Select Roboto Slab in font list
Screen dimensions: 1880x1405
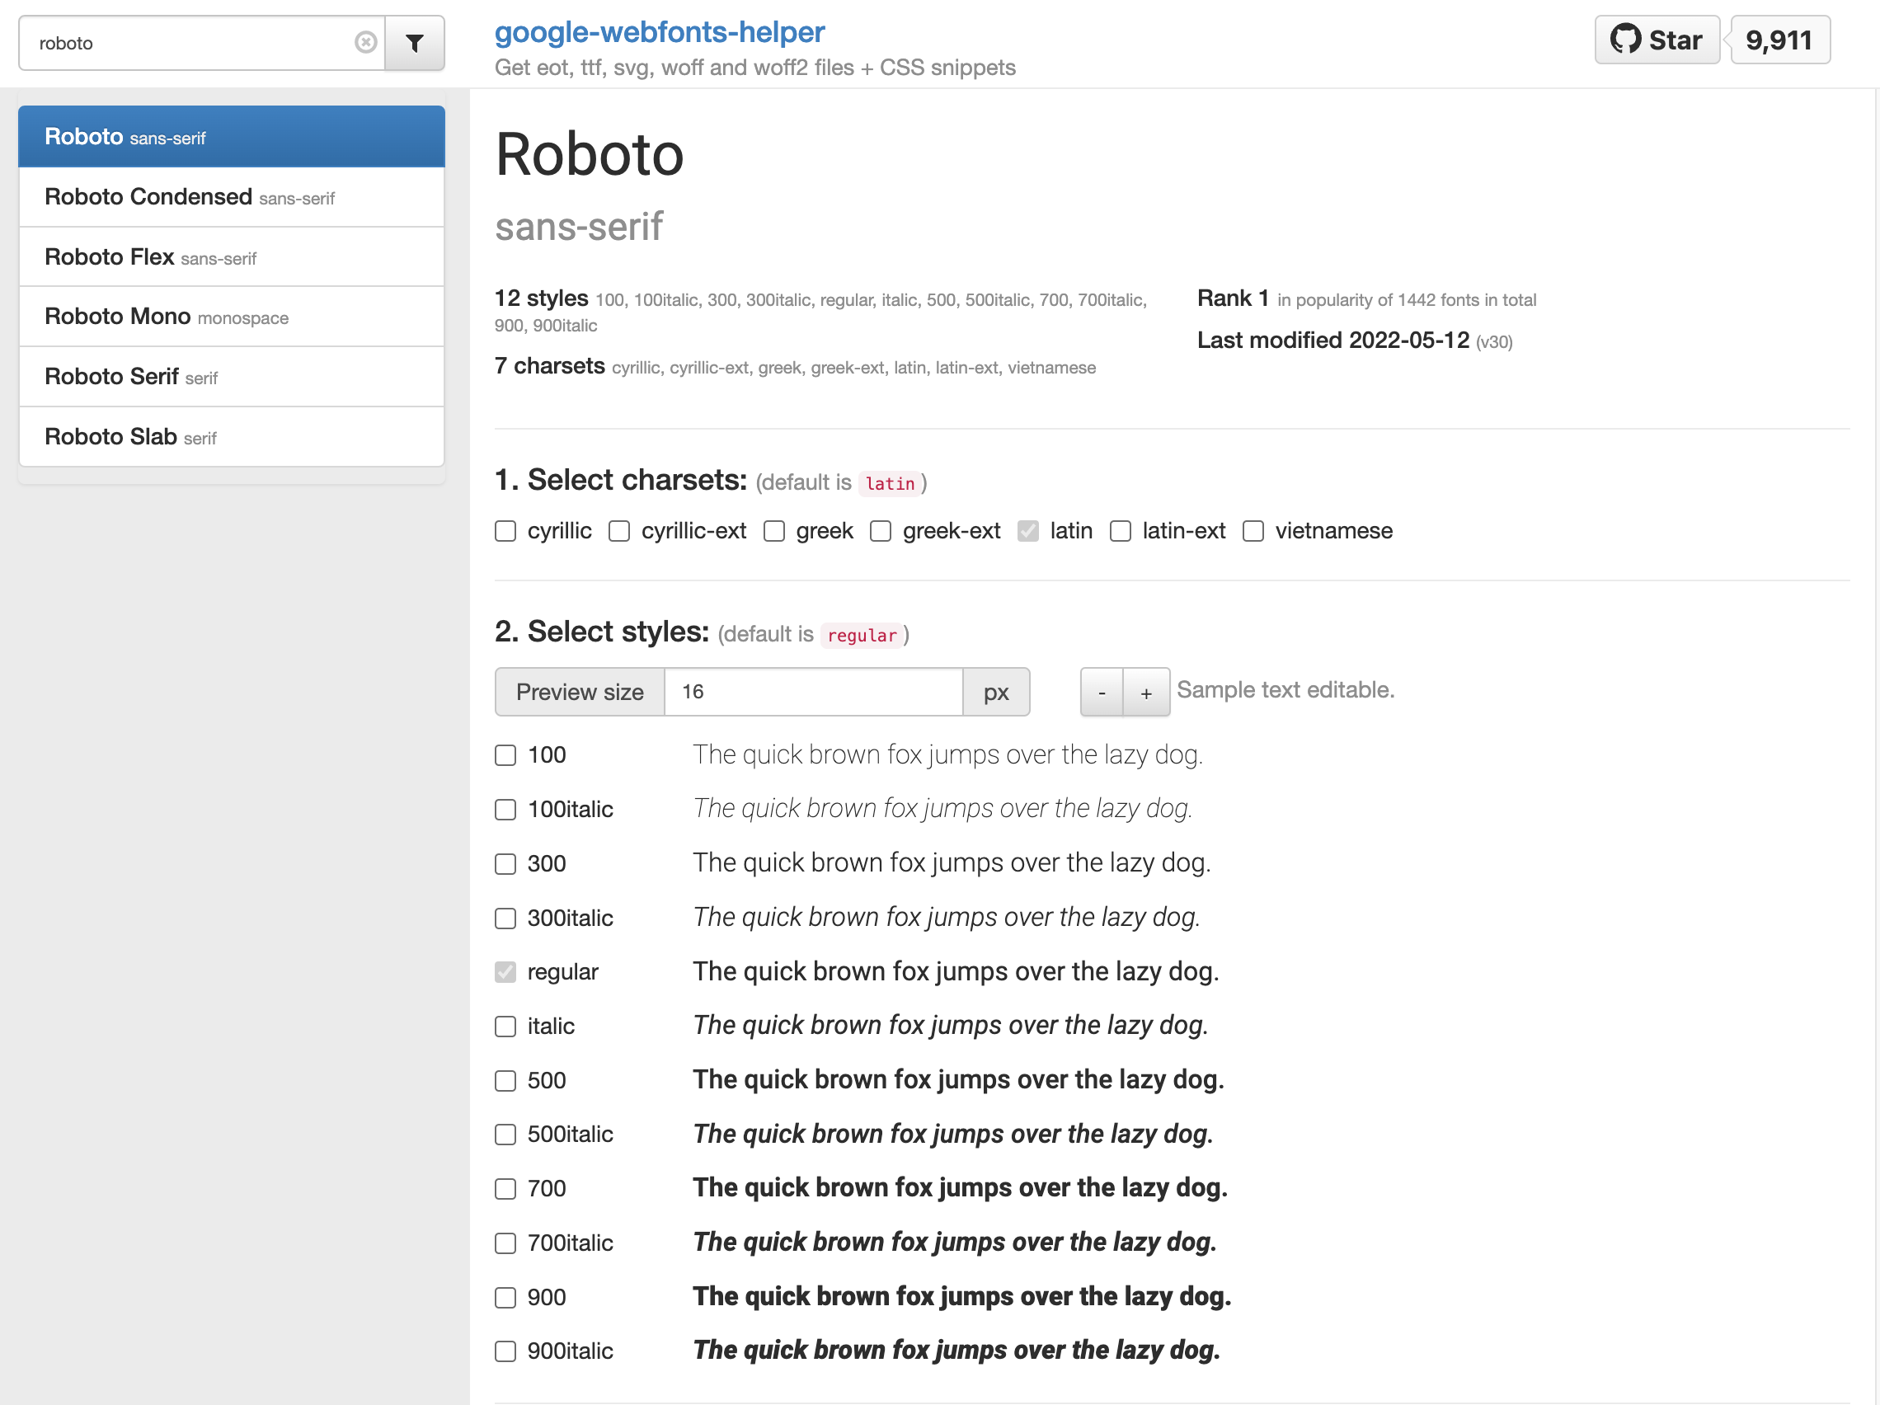tap(231, 437)
